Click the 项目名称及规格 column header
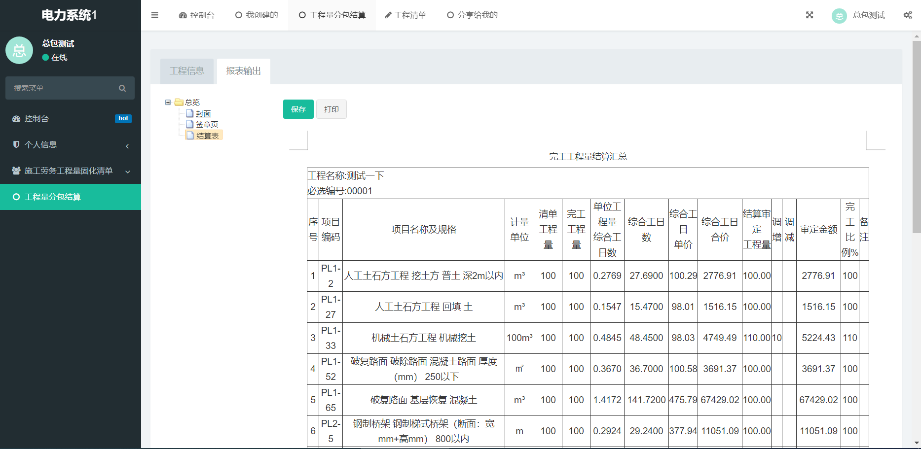This screenshot has height=449, width=921. (x=424, y=230)
